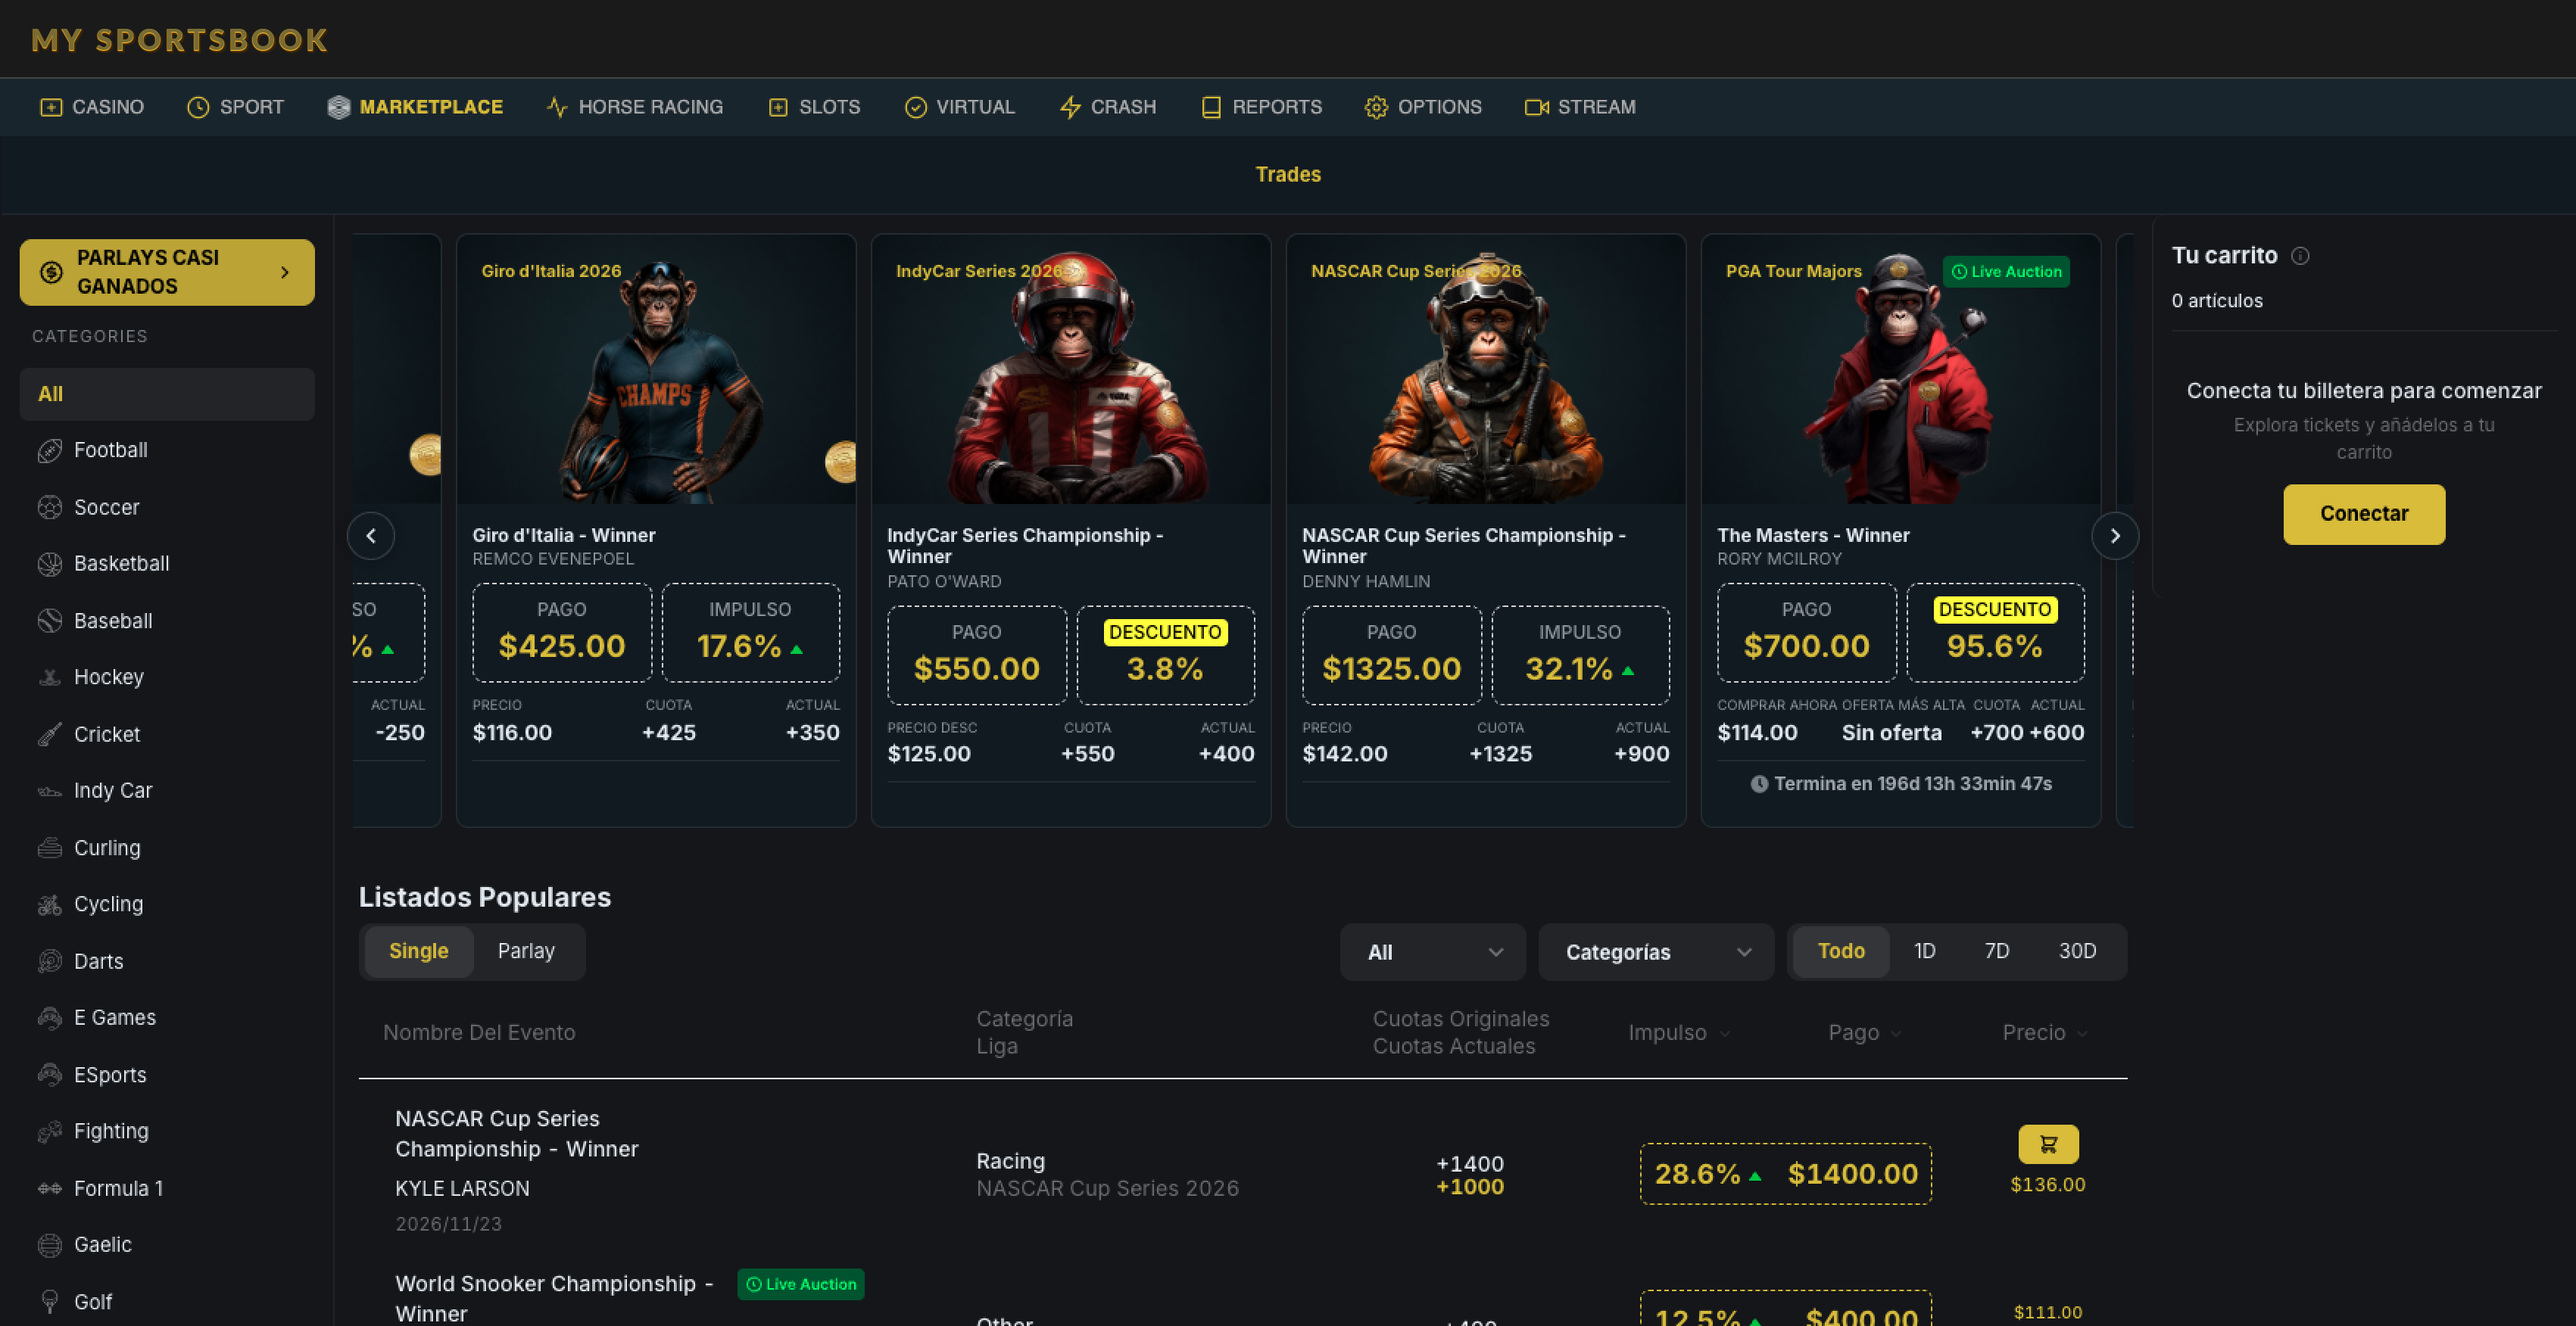2576x1326 pixels.
Task: Show previous carousel cards
Action: pos(371,536)
